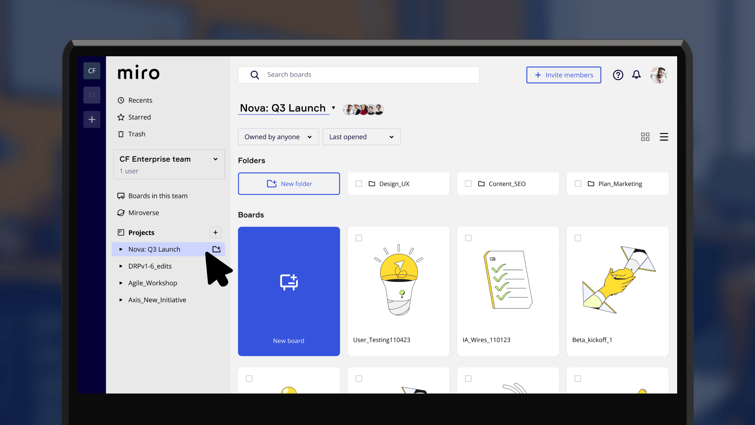Select Agile_Workshop project name
Screen dimensions: 755x425
click(x=153, y=283)
